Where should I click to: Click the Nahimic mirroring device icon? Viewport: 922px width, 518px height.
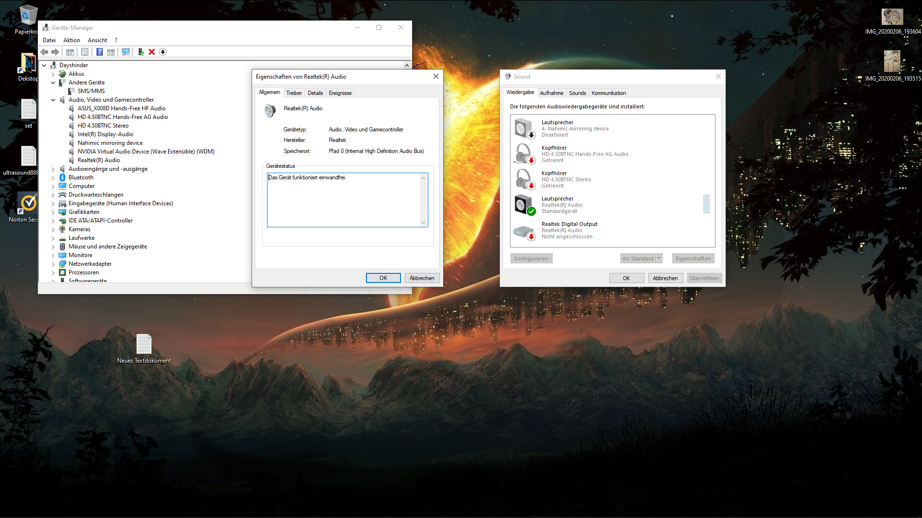tap(523, 128)
